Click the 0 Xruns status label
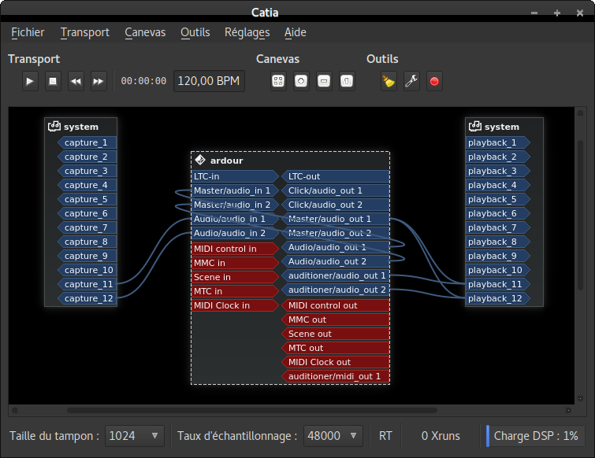The width and height of the screenshot is (595, 458). tap(441, 436)
